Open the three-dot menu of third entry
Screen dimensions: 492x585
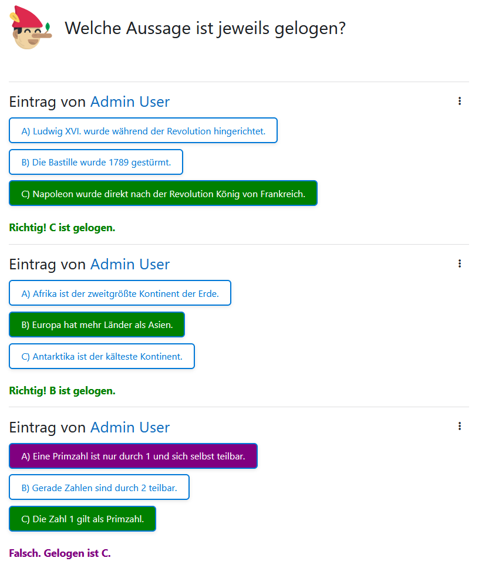point(460,426)
